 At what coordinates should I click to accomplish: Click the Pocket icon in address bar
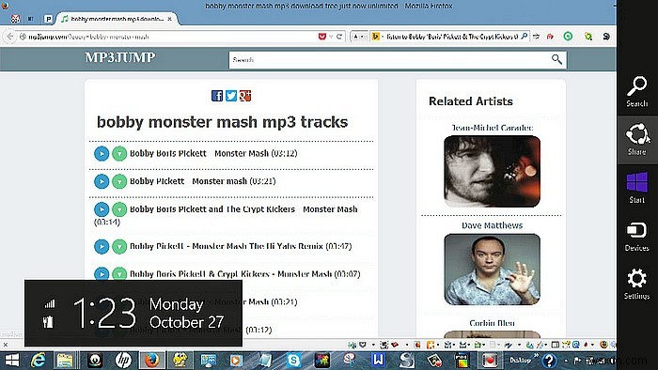(321, 37)
